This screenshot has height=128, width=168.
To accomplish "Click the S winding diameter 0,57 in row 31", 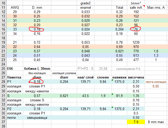I will coord(36,95).
